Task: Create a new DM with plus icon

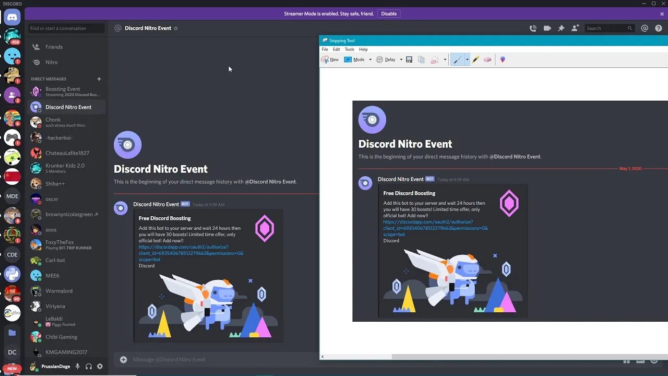Action: click(99, 79)
